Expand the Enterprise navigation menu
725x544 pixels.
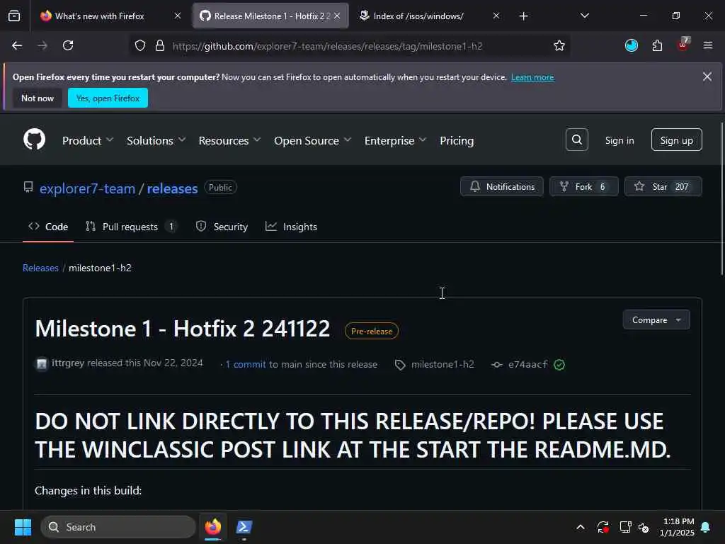(x=395, y=140)
